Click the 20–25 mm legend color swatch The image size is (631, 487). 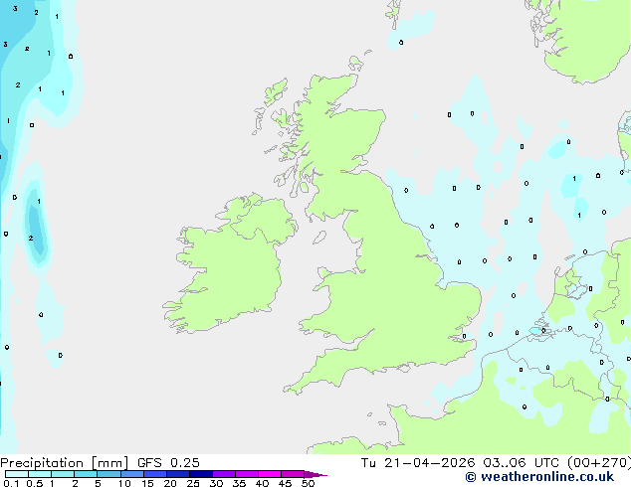pos(178,474)
